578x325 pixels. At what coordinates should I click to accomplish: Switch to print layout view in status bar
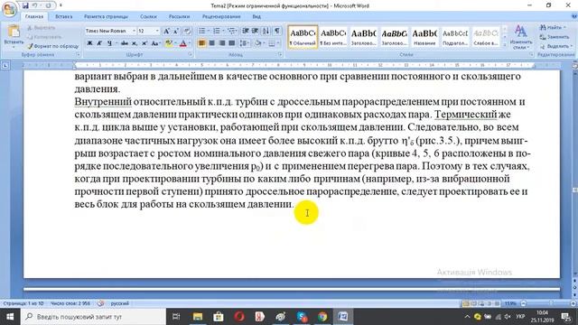coord(466,303)
